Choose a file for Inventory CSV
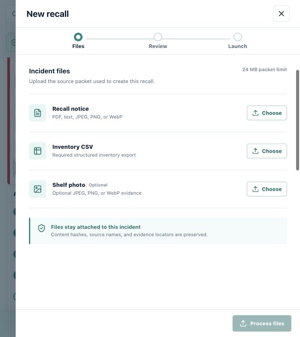The width and height of the screenshot is (300, 337). pyautogui.click(x=267, y=151)
